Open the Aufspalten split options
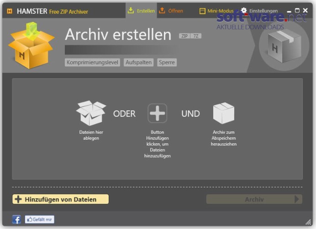Screen dimensions: 316x229 click(138, 62)
